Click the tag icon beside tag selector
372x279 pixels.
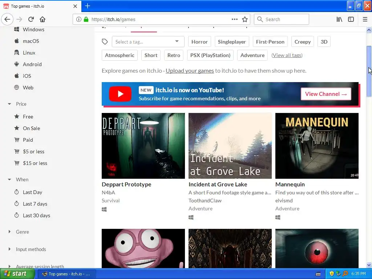tap(105, 42)
